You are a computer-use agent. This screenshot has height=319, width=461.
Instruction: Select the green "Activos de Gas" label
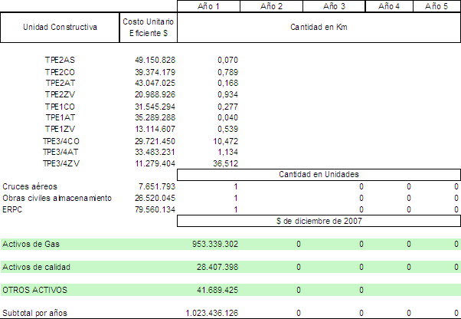pyautogui.click(x=31, y=244)
